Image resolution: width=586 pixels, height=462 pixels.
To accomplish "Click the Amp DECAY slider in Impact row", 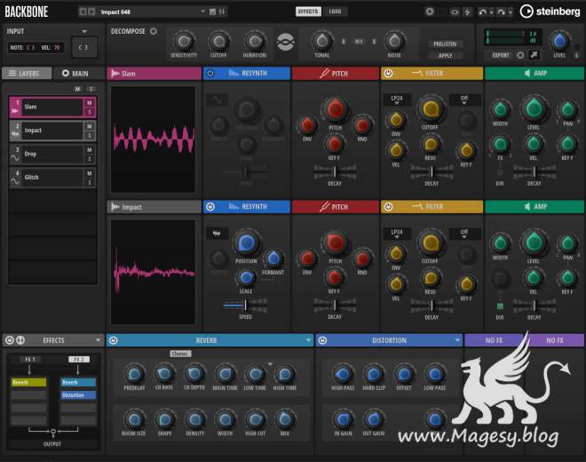I will [x=534, y=306].
